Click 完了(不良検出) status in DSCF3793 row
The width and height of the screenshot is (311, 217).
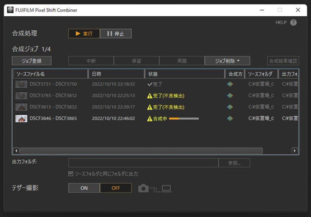(169, 96)
